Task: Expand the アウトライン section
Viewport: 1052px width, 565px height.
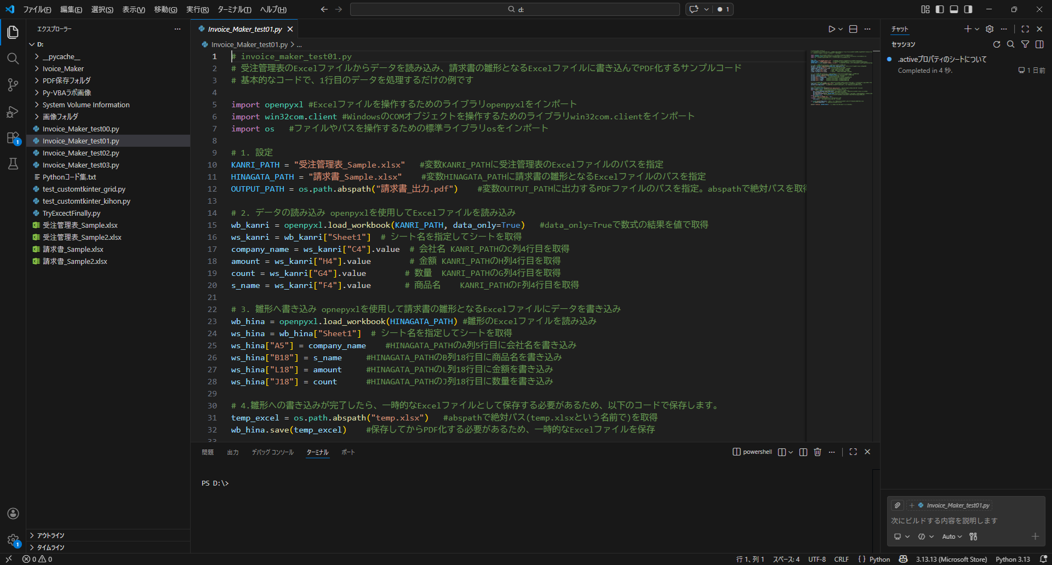Action: coord(50,535)
